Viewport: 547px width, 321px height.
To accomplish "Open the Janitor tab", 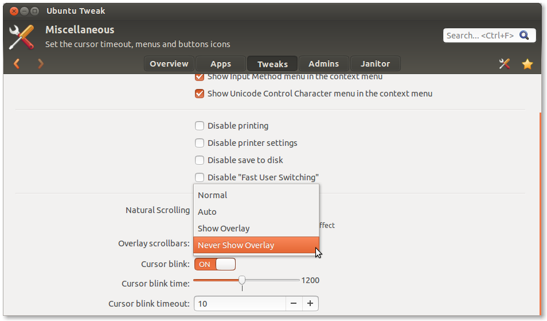I will click(x=376, y=64).
